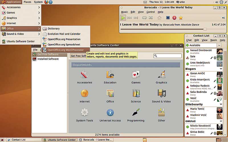Collapse the GNUisti contact group
Screen dimensions: 228x142
[221, 121]
